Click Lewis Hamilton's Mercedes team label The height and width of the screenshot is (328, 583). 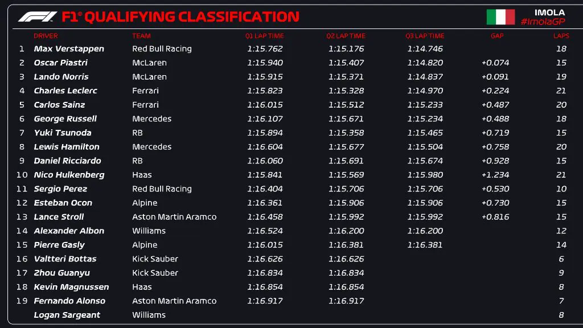pos(151,147)
